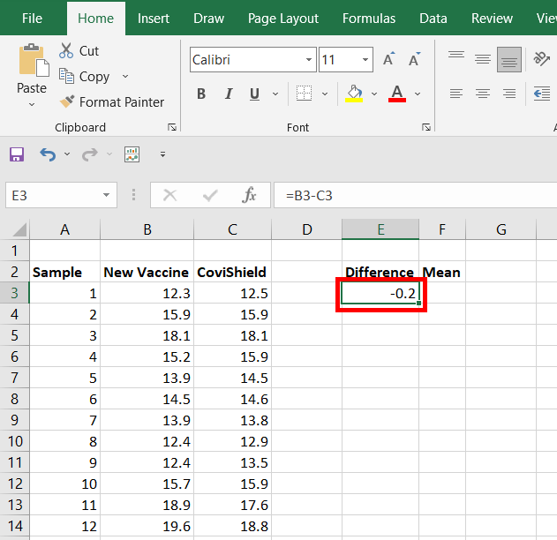Open the Calibri font name dropdown

coord(309,60)
